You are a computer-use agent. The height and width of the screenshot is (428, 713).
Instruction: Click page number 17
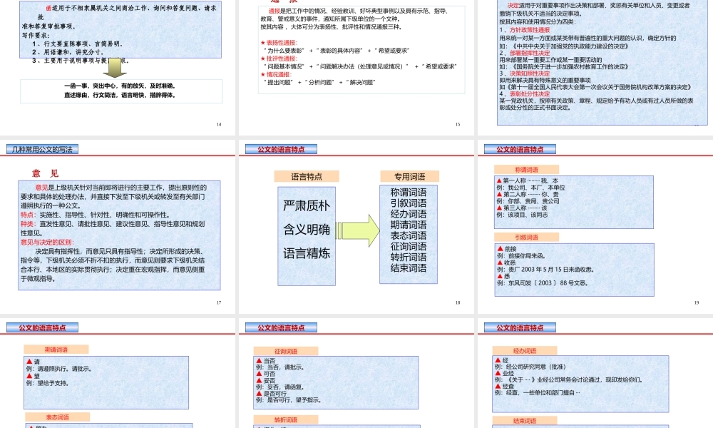pos(219,302)
